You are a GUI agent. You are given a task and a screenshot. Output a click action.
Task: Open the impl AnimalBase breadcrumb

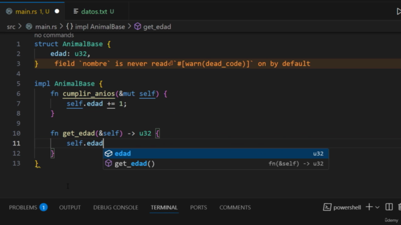[x=100, y=26]
